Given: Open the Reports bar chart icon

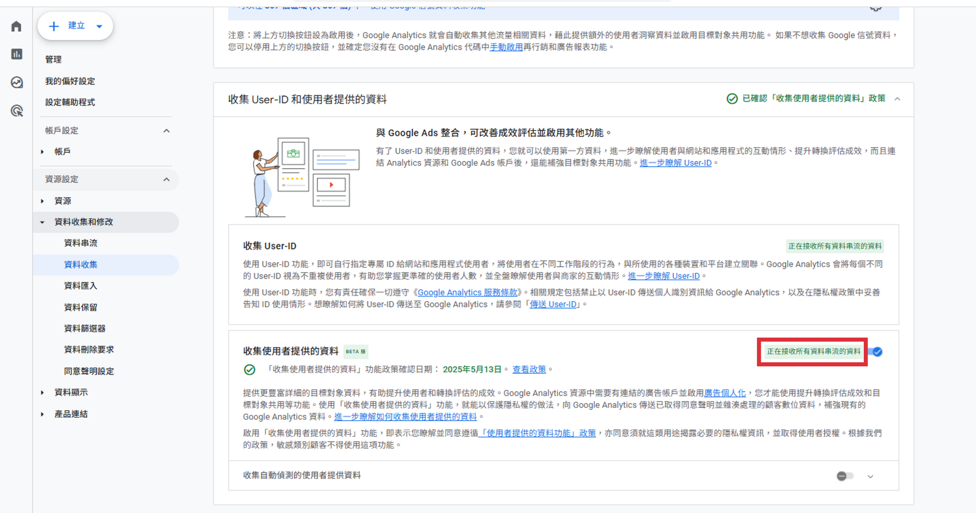Looking at the screenshot, I should pos(17,54).
